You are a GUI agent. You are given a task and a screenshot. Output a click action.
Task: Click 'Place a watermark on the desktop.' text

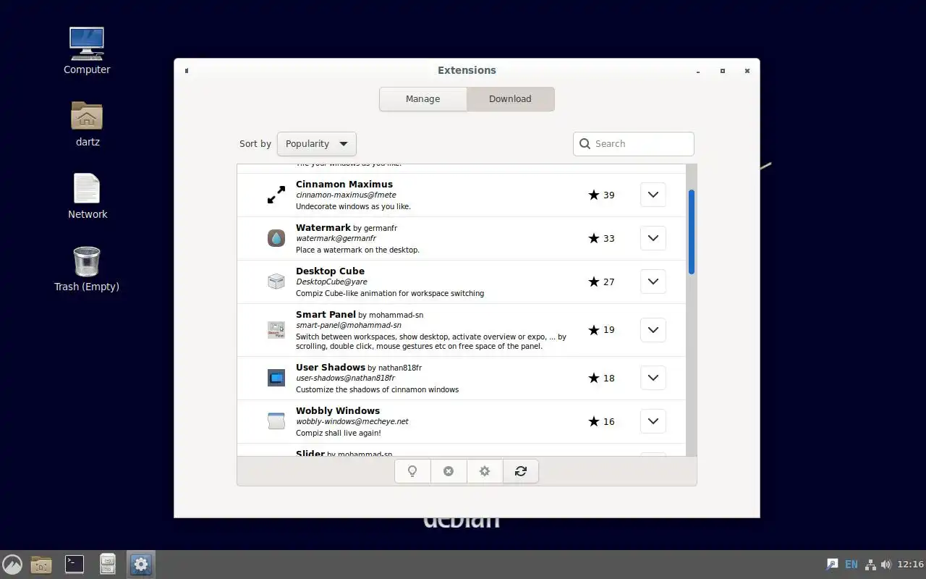(x=357, y=250)
